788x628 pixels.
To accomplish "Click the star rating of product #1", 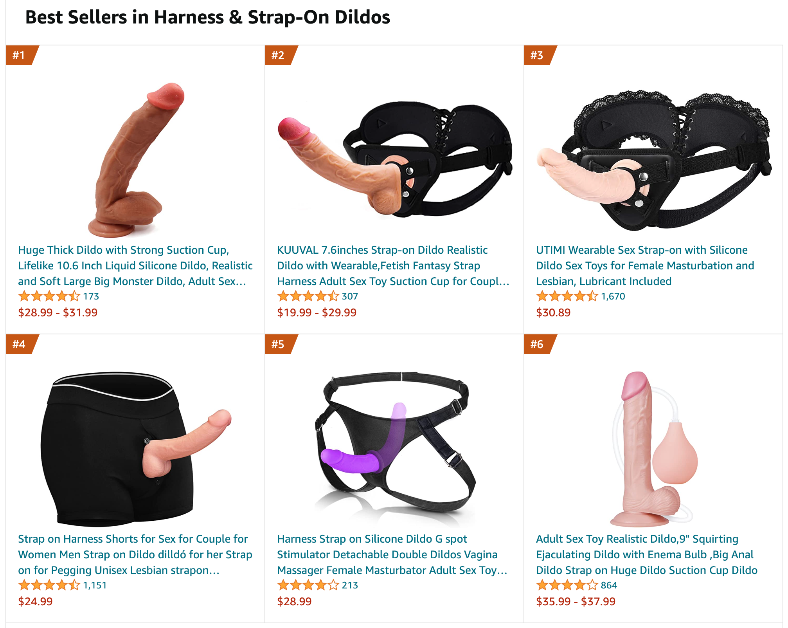I will [49, 296].
